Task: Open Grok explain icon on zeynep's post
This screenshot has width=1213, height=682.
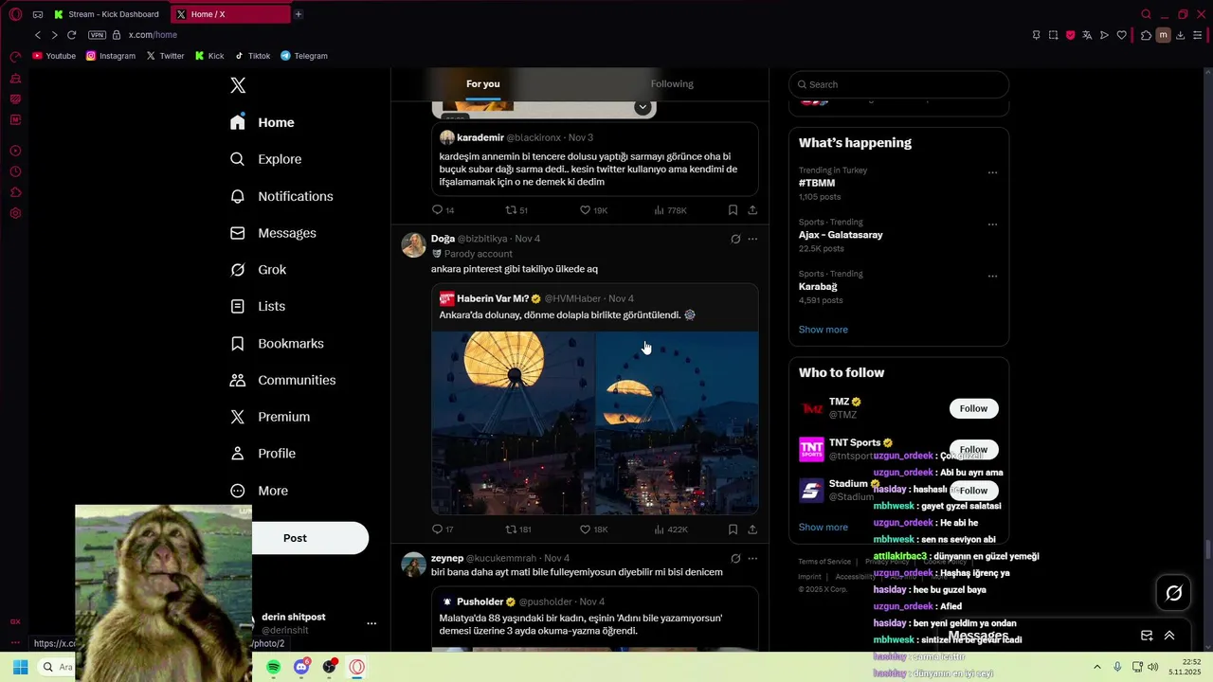Action: point(735,559)
